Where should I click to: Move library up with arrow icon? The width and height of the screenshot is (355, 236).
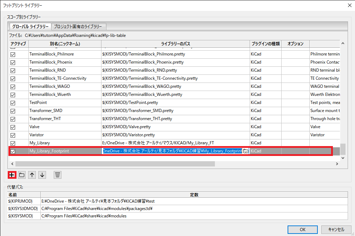tap(32, 175)
